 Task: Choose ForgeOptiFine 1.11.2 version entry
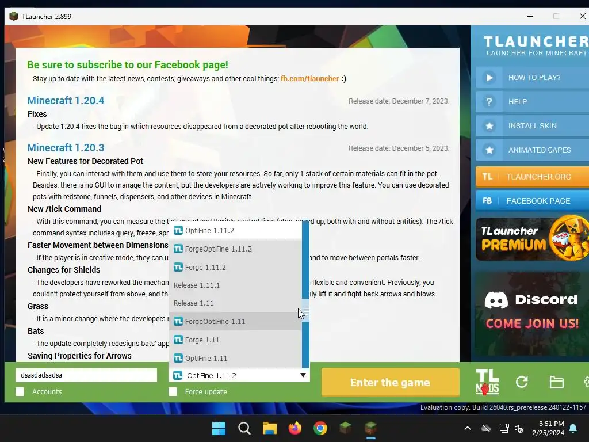point(235,249)
